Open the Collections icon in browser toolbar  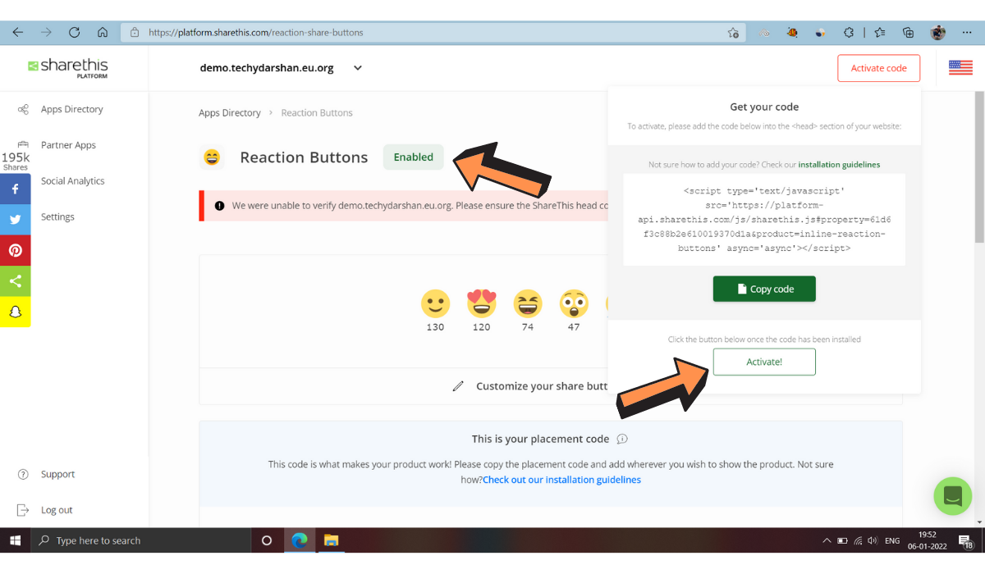(x=908, y=33)
